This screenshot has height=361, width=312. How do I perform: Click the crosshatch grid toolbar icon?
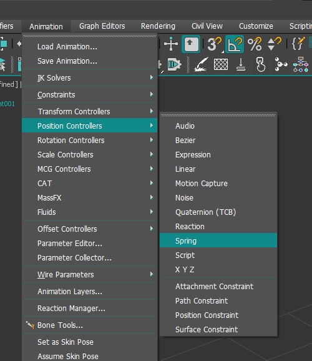pos(221,64)
